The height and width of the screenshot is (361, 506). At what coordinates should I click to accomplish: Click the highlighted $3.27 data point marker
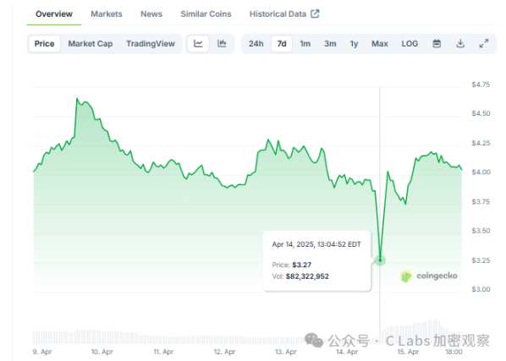[x=380, y=260]
